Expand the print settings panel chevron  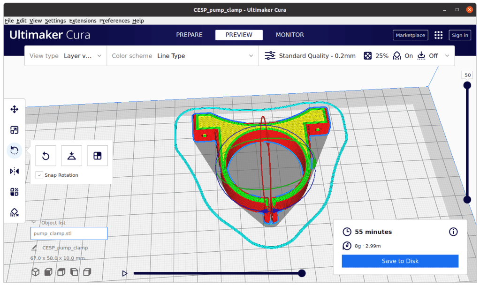(447, 56)
